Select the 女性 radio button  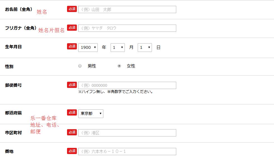(x=119, y=66)
